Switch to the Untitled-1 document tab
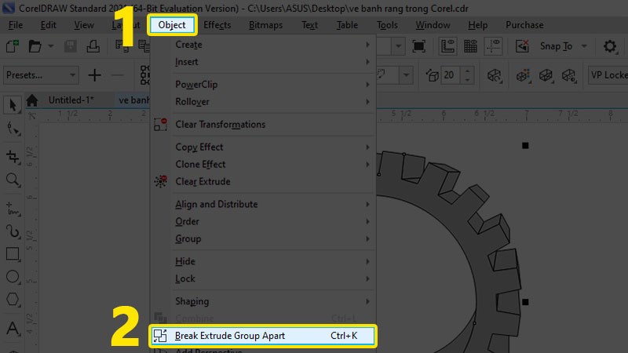The height and width of the screenshot is (353, 628). (71, 100)
